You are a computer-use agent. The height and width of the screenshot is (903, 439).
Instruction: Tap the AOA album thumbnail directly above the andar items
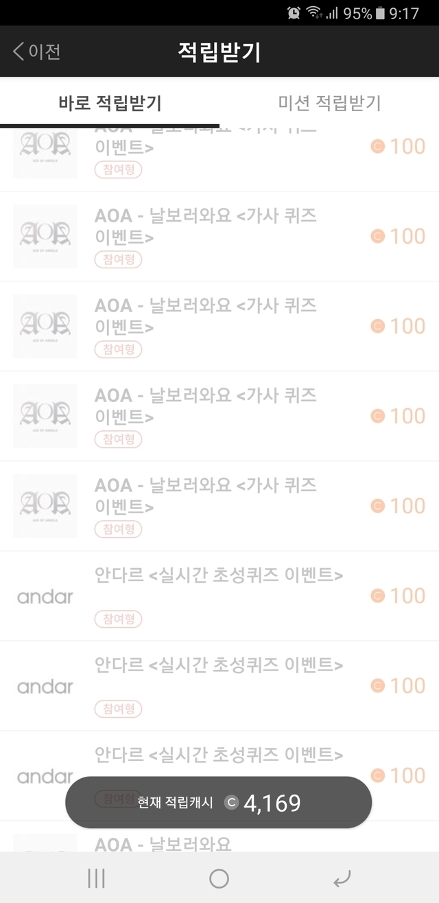coord(45,506)
